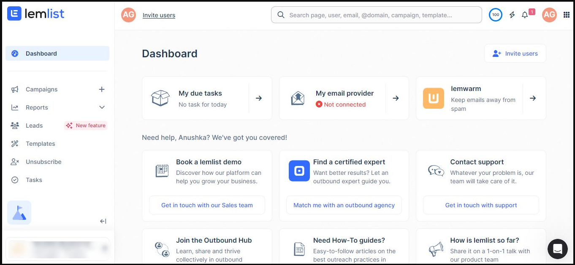575x265 pixels.
Task: Click the Outbound Hub community icon
Action: pos(162,249)
